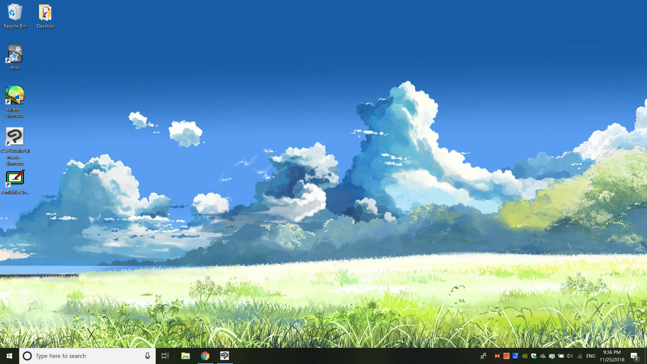
Task: Open the People icon in the taskbar
Action: coord(484,356)
